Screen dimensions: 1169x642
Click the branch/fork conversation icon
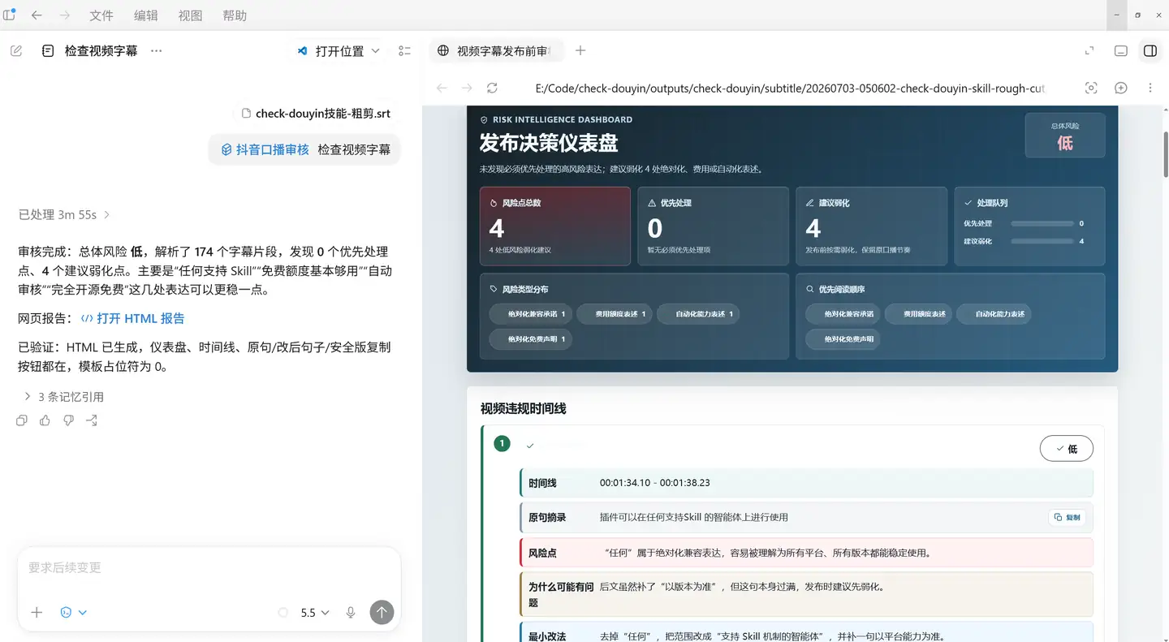[x=92, y=420]
